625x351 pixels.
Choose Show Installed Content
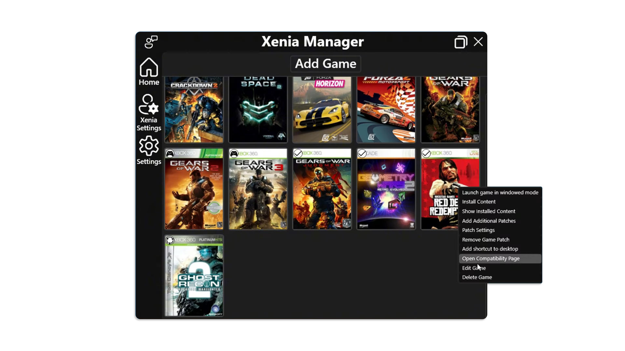tap(489, 211)
